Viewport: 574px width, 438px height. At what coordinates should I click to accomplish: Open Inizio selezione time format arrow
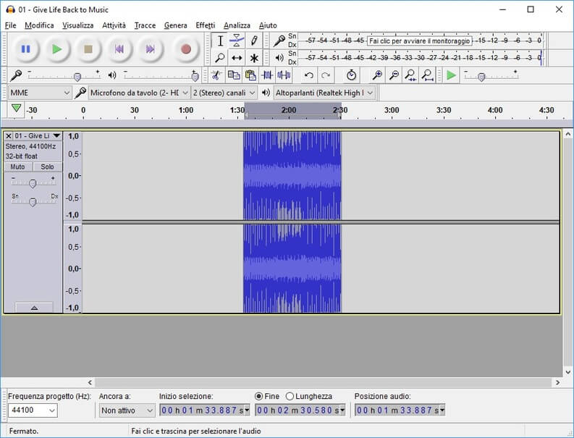[x=247, y=410]
